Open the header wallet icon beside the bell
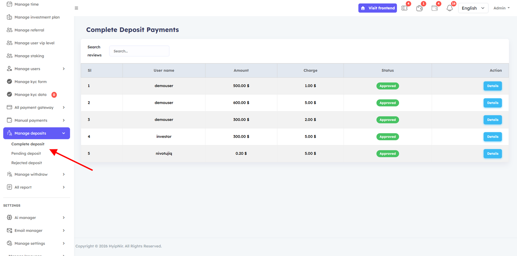The height and width of the screenshot is (256, 517). click(x=435, y=8)
